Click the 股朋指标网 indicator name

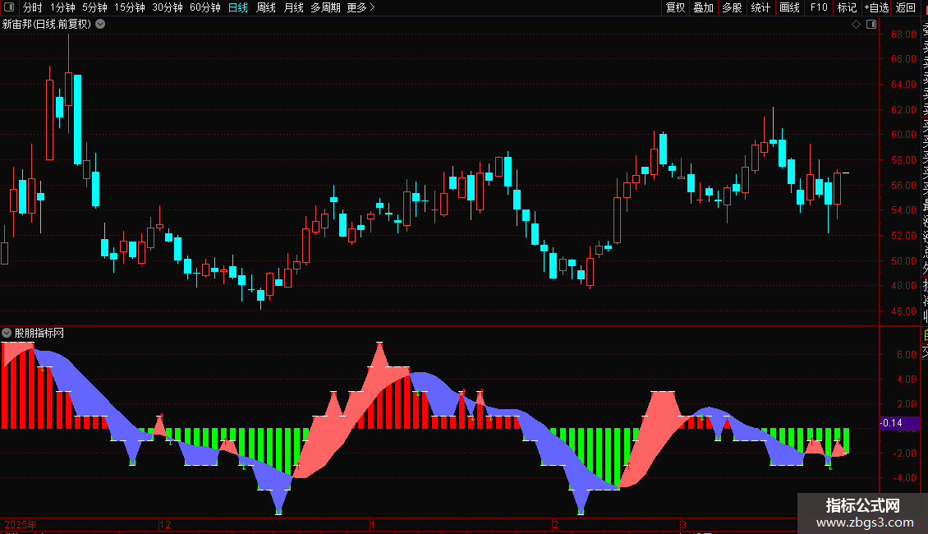39,334
